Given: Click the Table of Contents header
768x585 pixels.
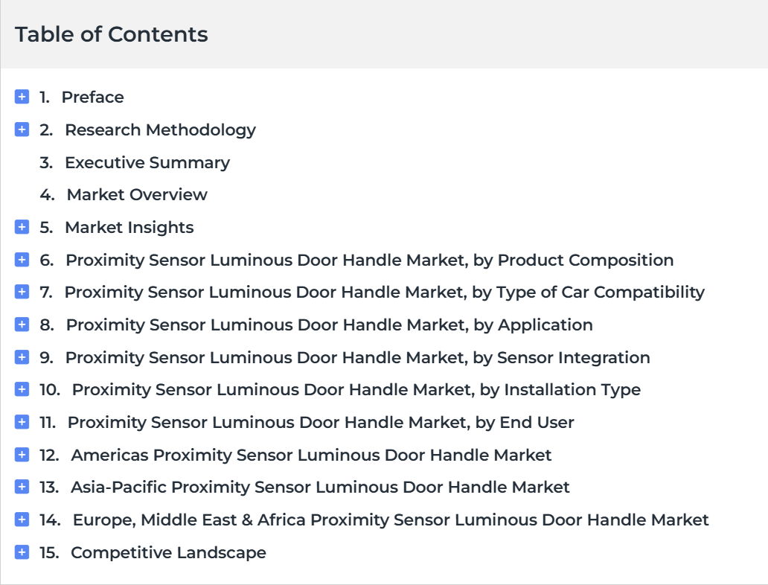Looking at the screenshot, I should (x=111, y=34).
